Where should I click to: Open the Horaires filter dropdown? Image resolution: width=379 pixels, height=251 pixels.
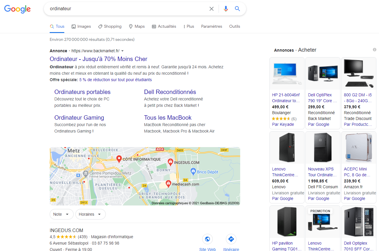click(91, 214)
